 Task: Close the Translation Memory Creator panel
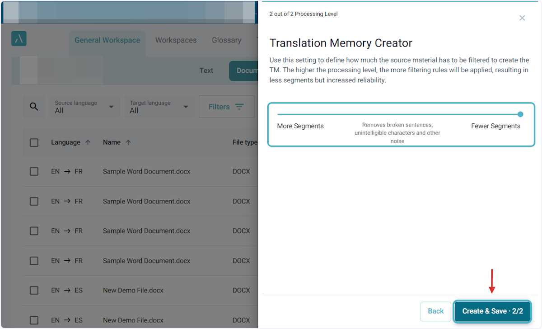click(x=522, y=18)
